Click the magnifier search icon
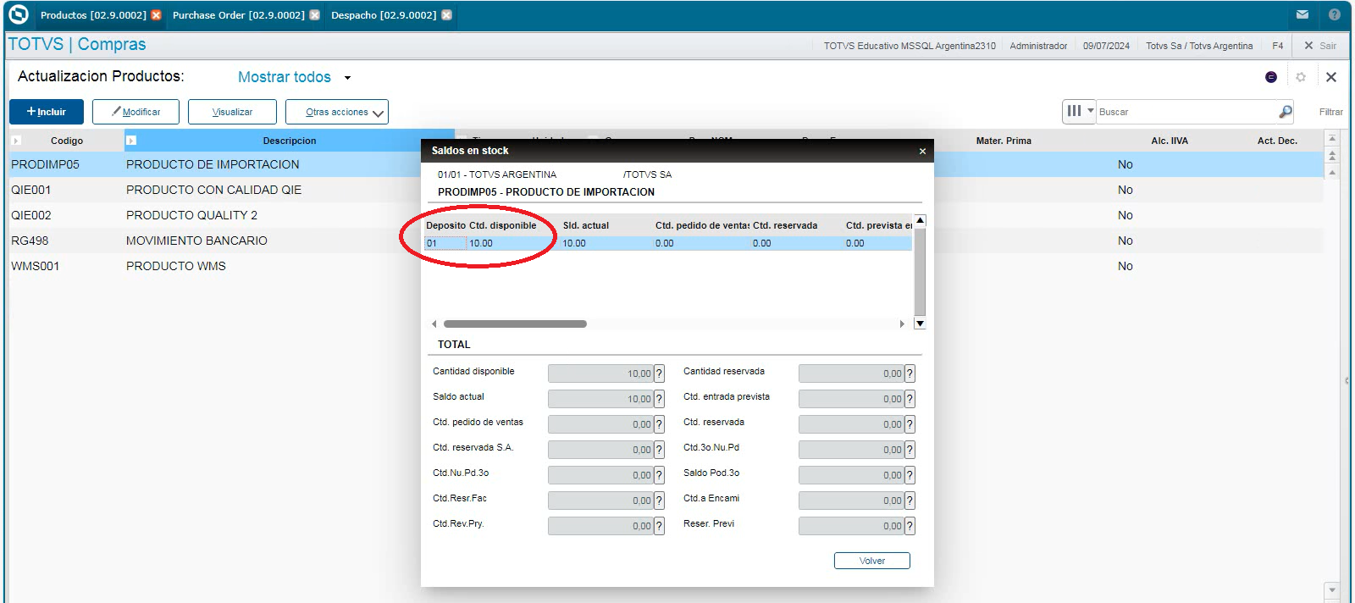The height and width of the screenshot is (603, 1355). tap(1286, 111)
